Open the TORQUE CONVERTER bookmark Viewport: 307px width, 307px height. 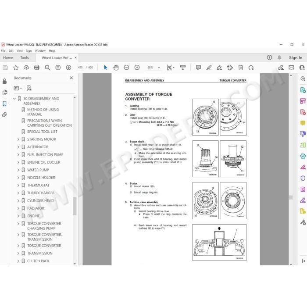(x=44, y=246)
